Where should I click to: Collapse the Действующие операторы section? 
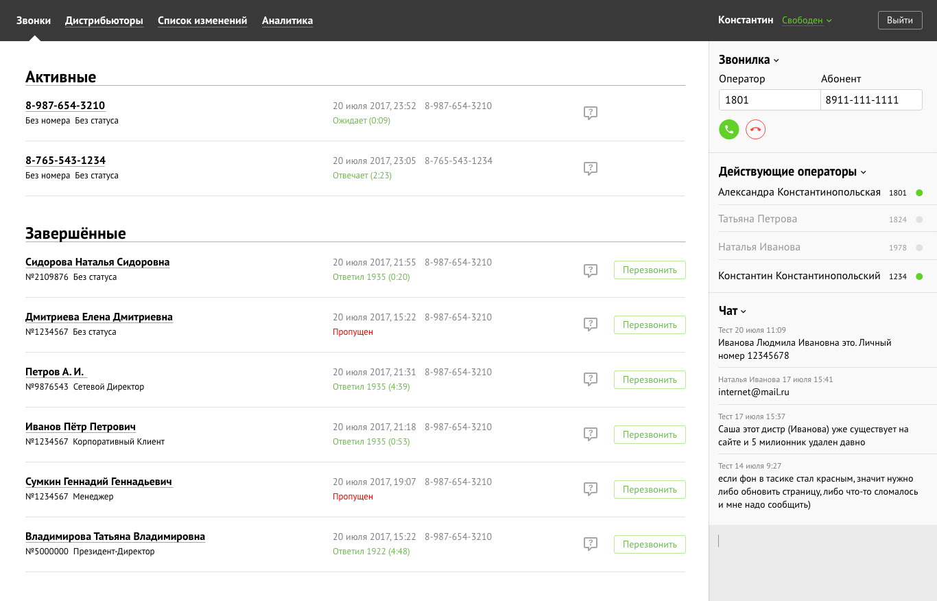pos(792,172)
